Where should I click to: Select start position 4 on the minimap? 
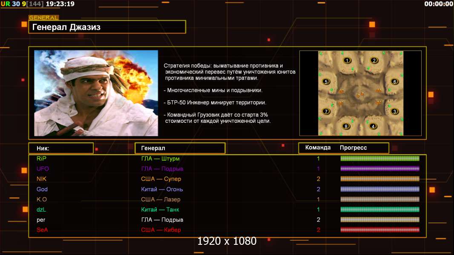point(373,126)
